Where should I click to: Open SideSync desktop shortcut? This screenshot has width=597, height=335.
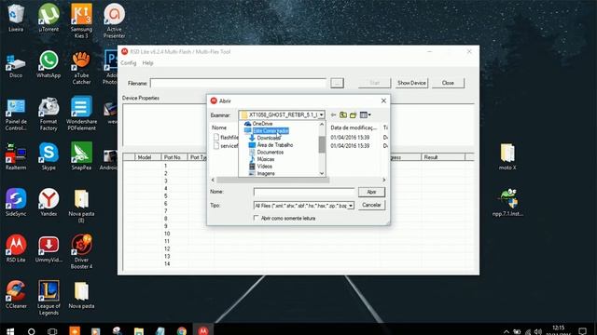(16, 202)
